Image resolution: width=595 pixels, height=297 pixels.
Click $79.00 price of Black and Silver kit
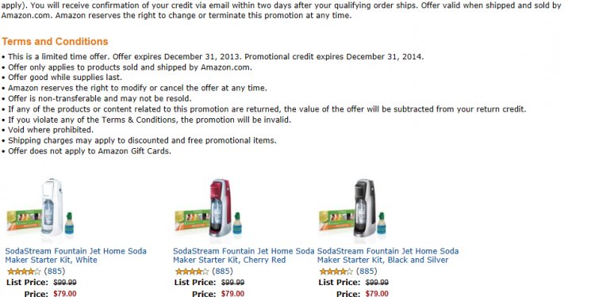pyautogui.click(x=377, y=294)
